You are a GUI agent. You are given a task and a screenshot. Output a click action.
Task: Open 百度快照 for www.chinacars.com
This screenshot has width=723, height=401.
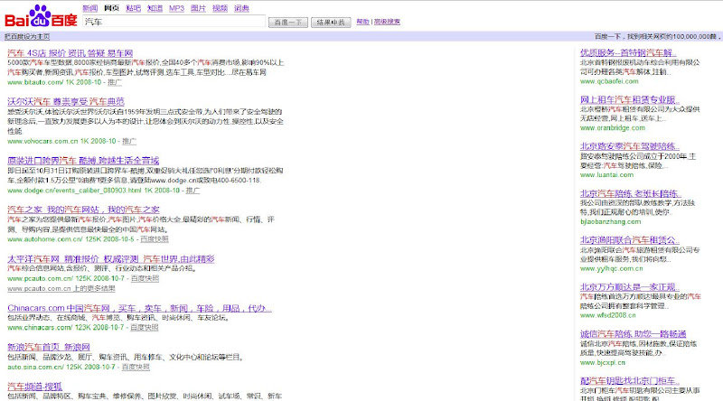click(145, 327)
